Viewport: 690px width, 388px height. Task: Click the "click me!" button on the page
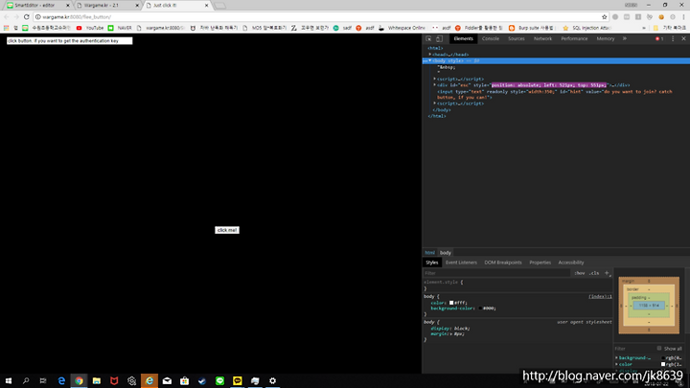pos(227,230)
